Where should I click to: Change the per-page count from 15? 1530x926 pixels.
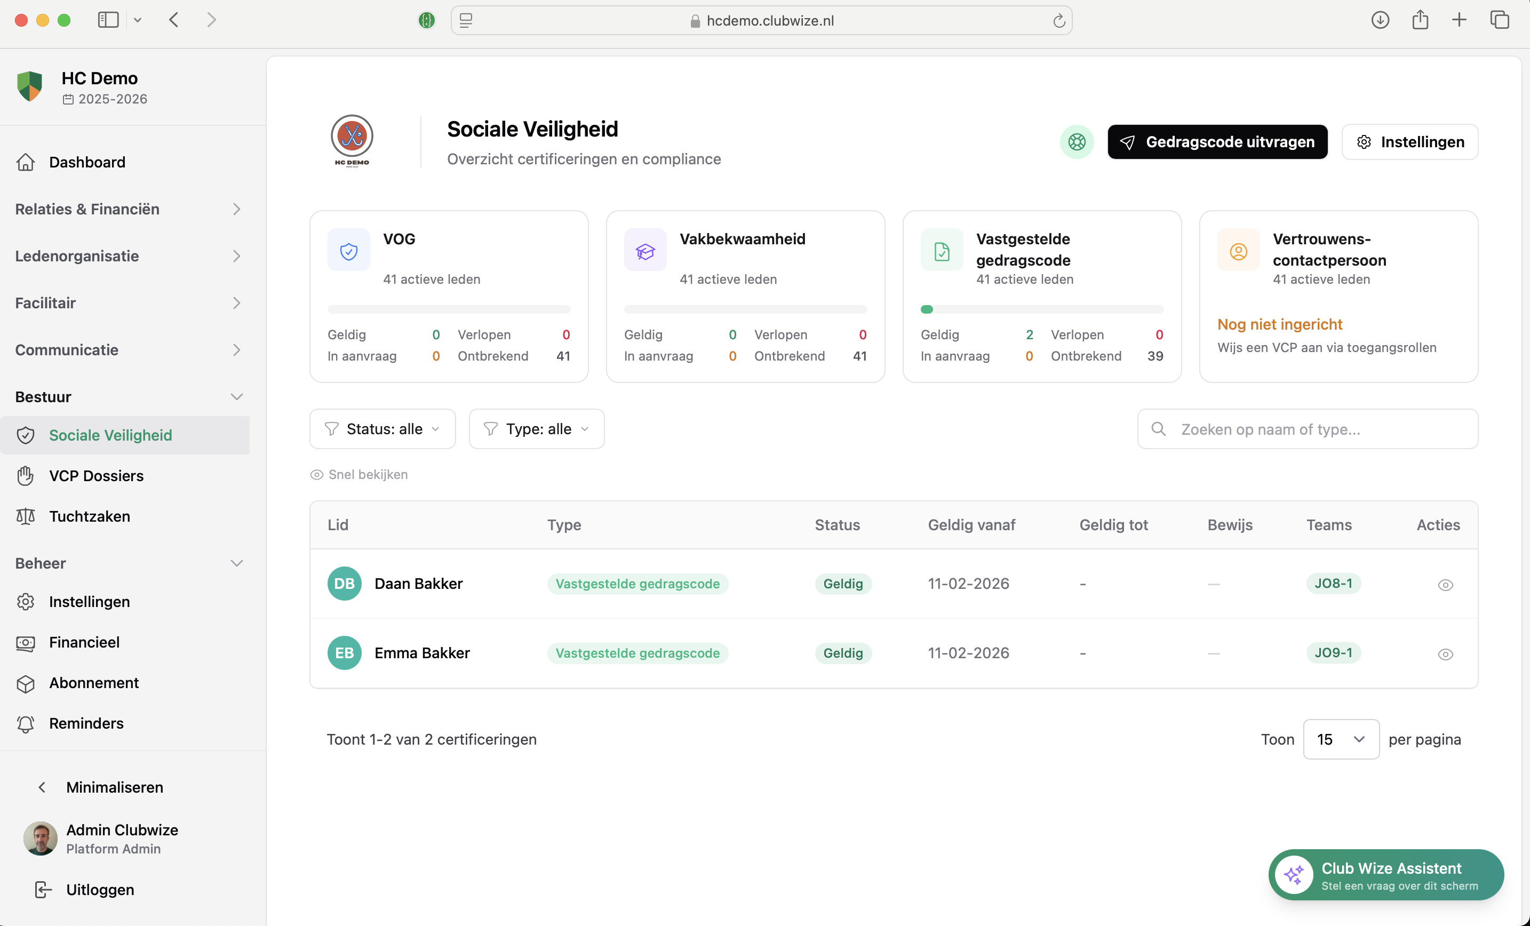point(1341,739)
